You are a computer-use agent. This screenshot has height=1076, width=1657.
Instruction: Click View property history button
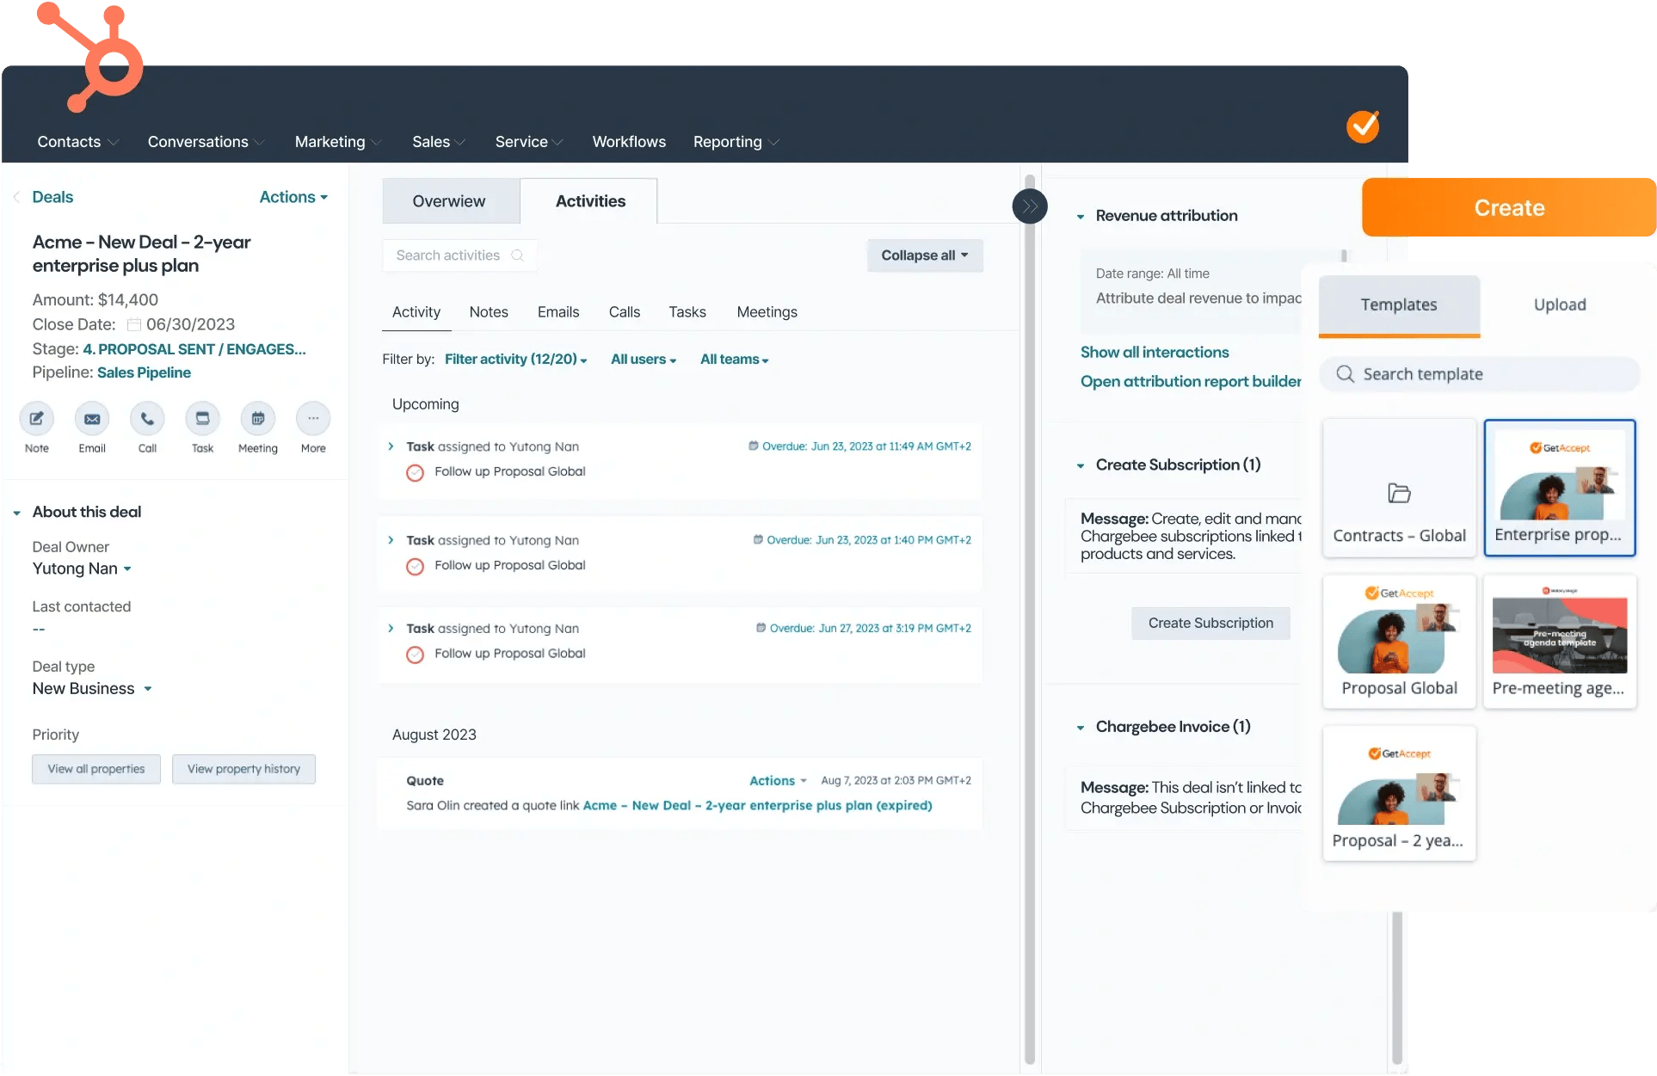pos(243,769)
